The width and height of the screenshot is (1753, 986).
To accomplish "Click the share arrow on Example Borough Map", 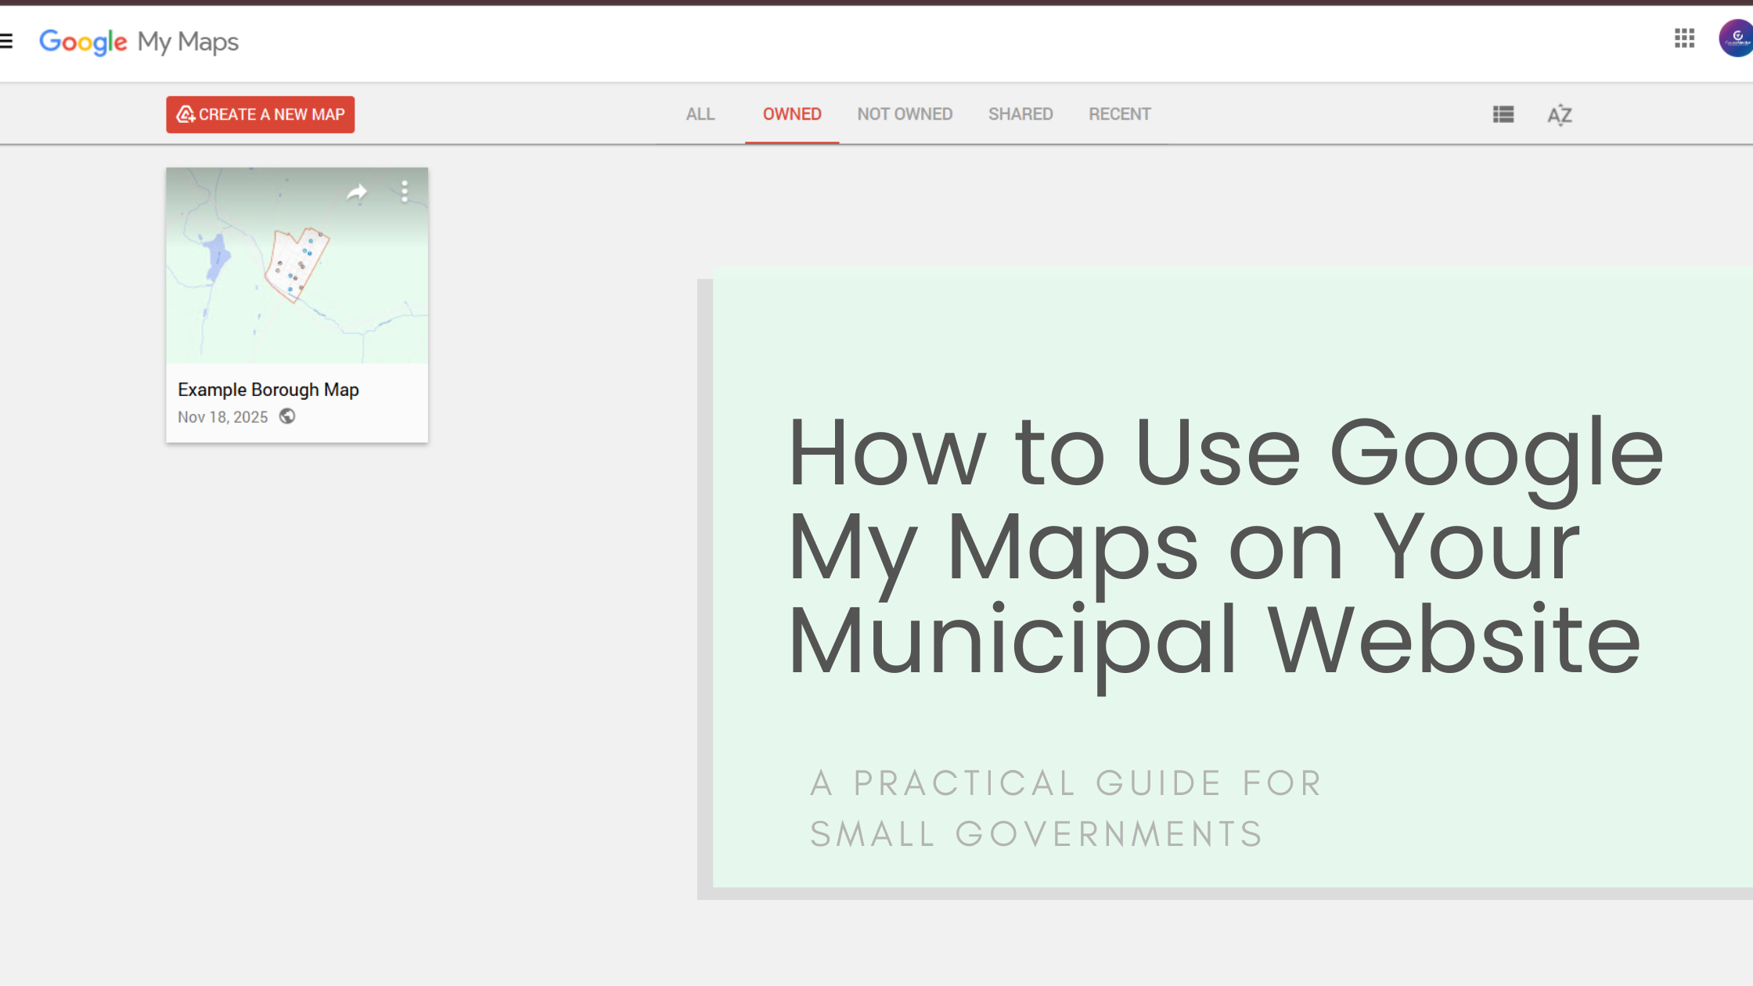I will [x=357, y=191].
